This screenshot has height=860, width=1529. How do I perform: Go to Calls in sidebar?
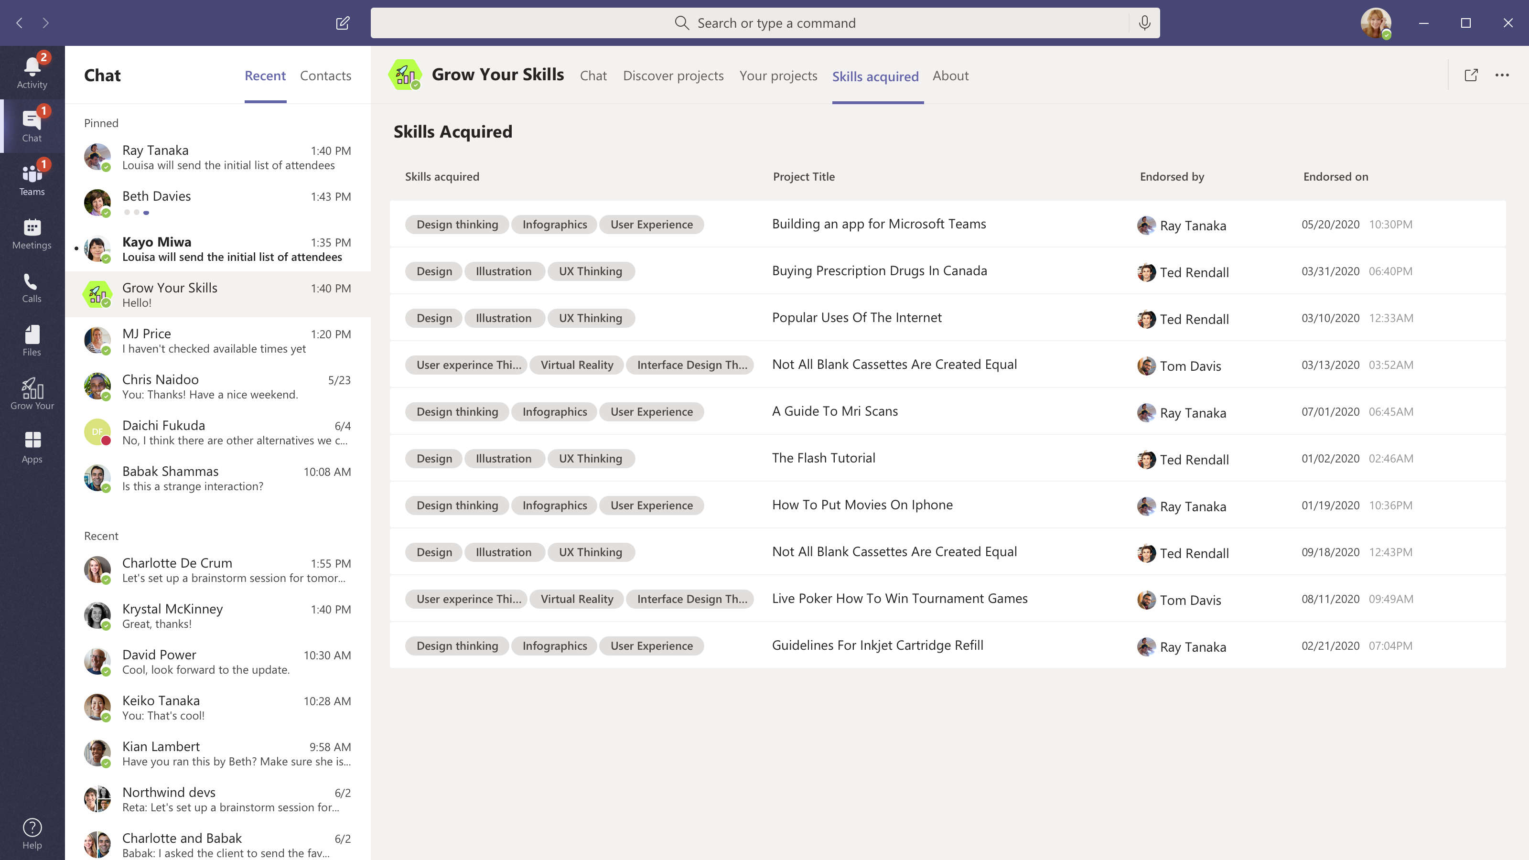[32, 287]
